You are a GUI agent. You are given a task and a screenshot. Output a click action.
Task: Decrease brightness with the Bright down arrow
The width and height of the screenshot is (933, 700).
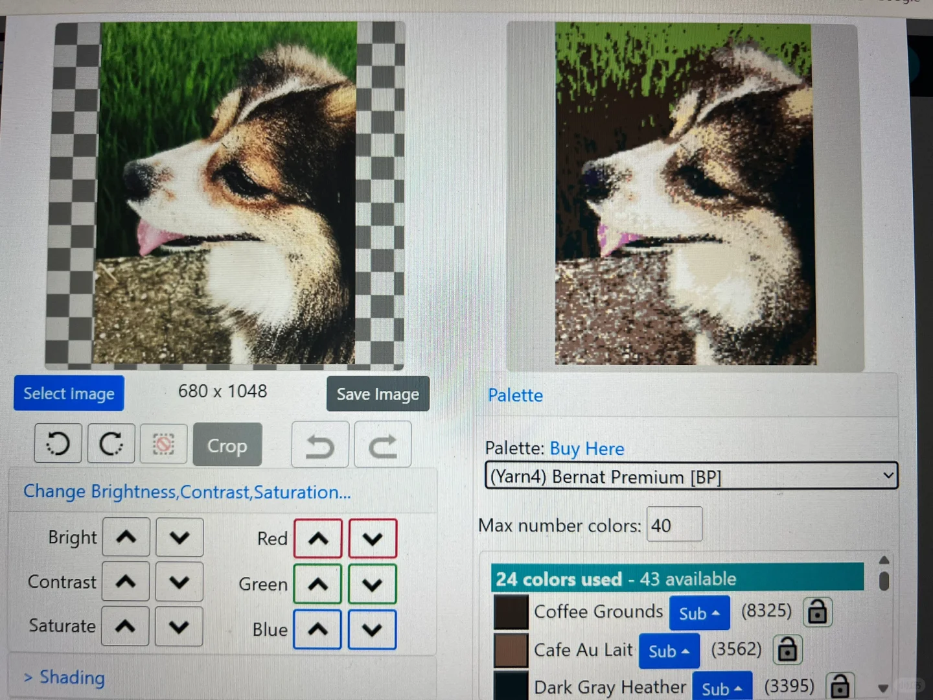pos(179,537)
